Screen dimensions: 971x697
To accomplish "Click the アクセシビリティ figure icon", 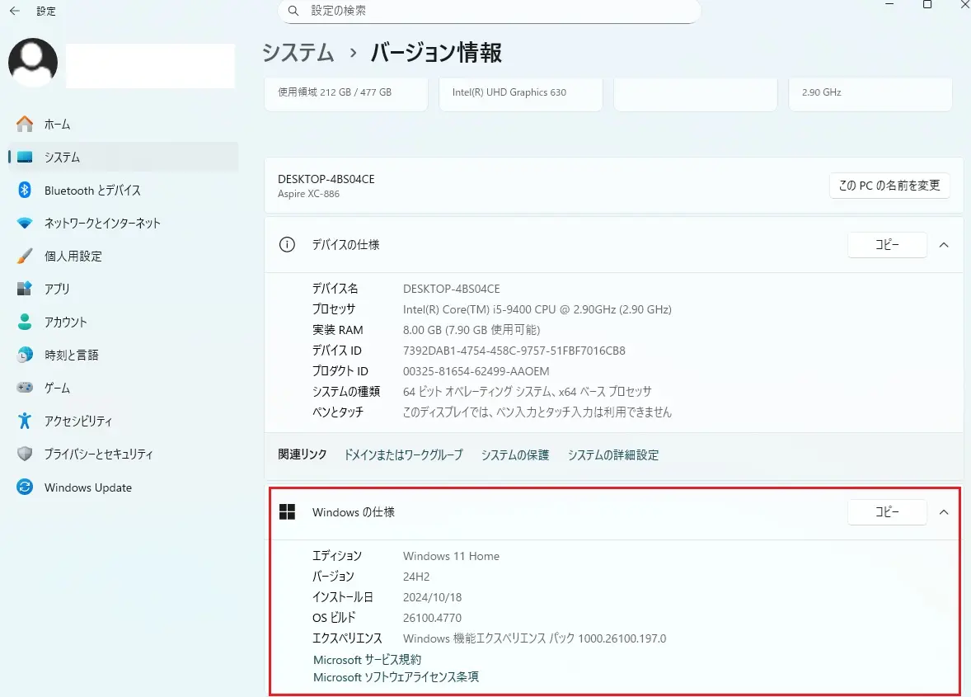I will (25, 421).
